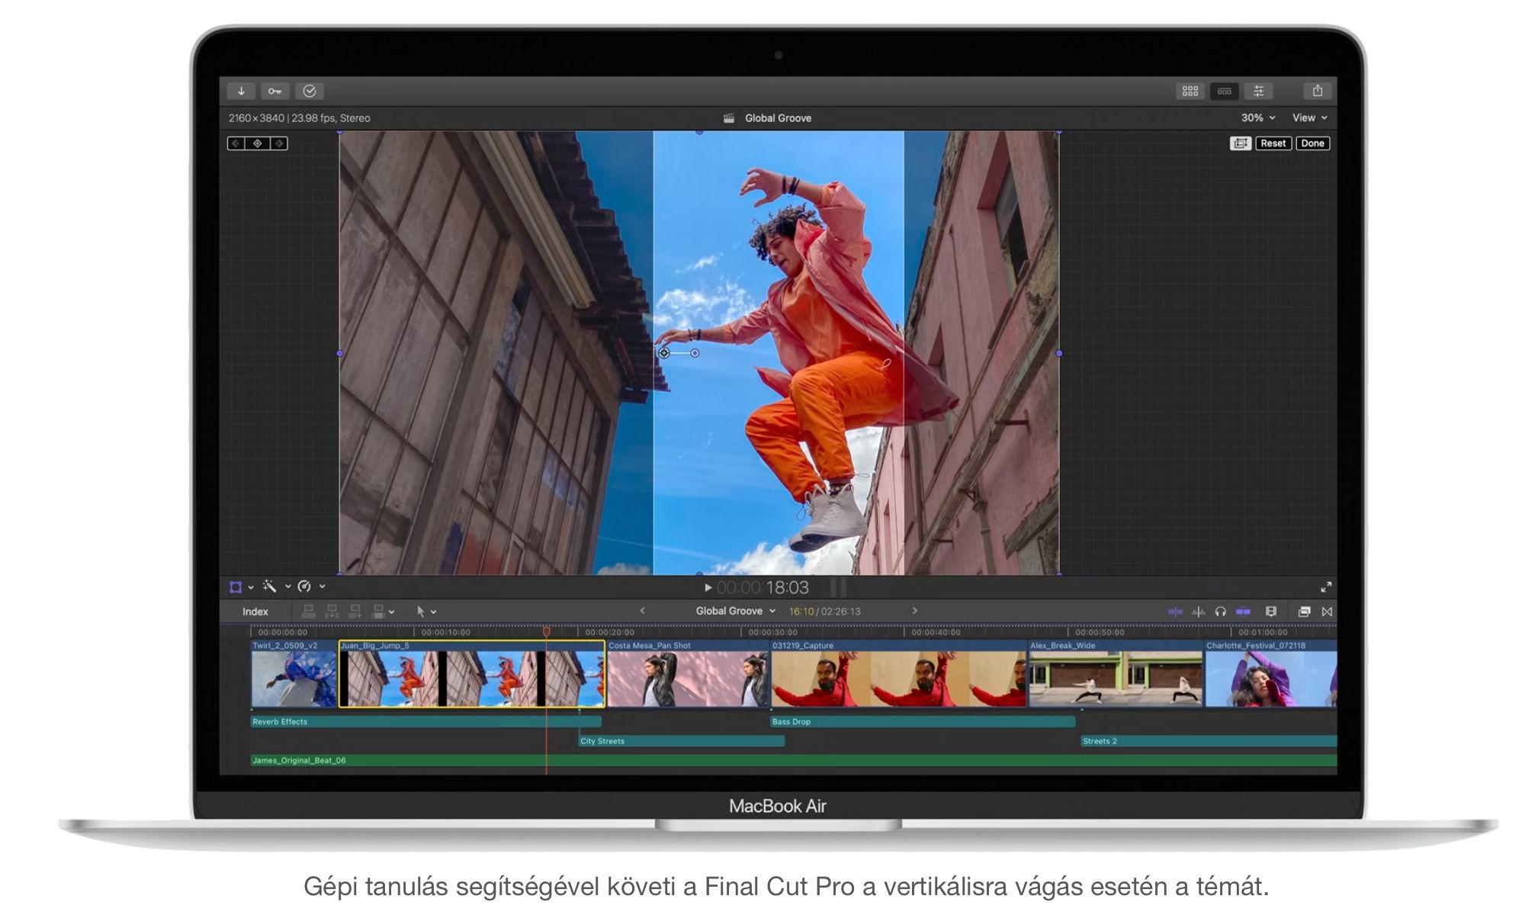Select the Twirl_2_0509_v2 clip
Viewport: 1525px width, 915px height.
click(294, 674)
